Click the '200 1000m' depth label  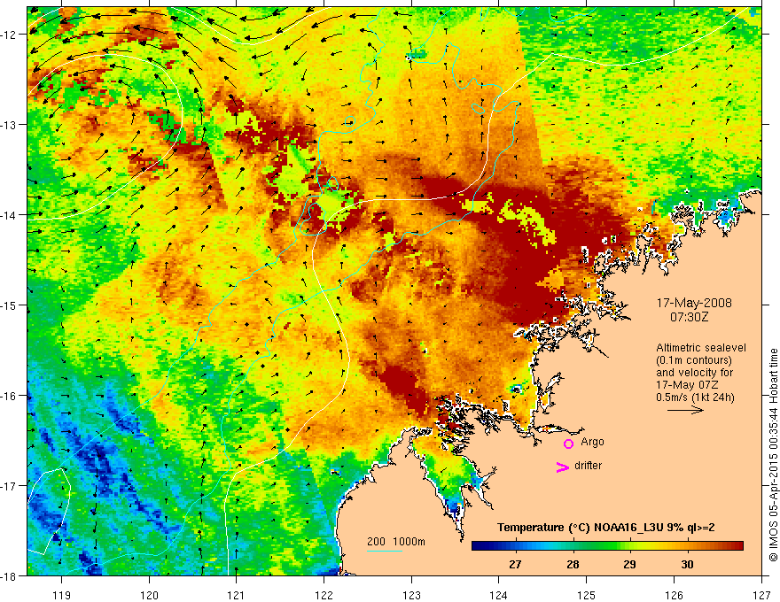pyautogui.click(x=396, y=542)
